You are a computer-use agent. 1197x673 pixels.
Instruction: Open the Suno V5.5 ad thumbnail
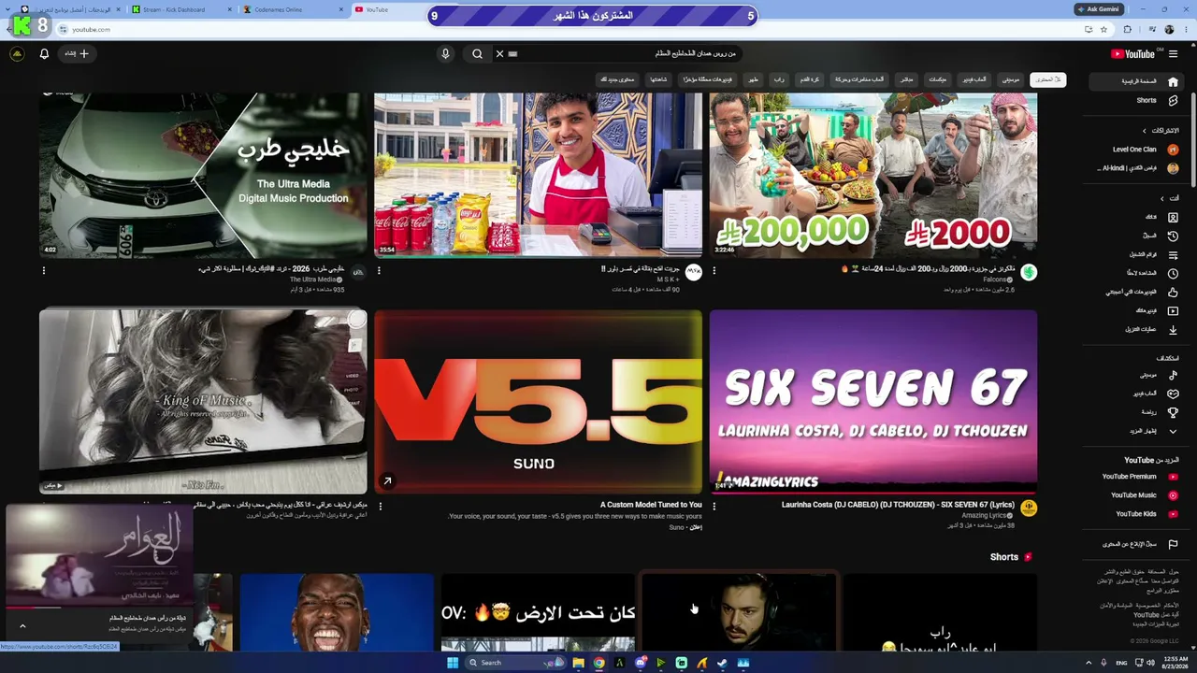(538, 402)
